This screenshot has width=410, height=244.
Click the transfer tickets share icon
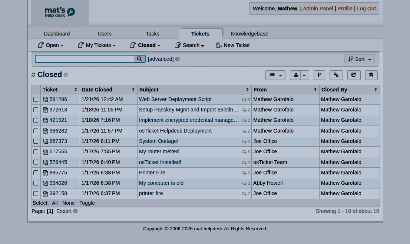pos(354,75)
